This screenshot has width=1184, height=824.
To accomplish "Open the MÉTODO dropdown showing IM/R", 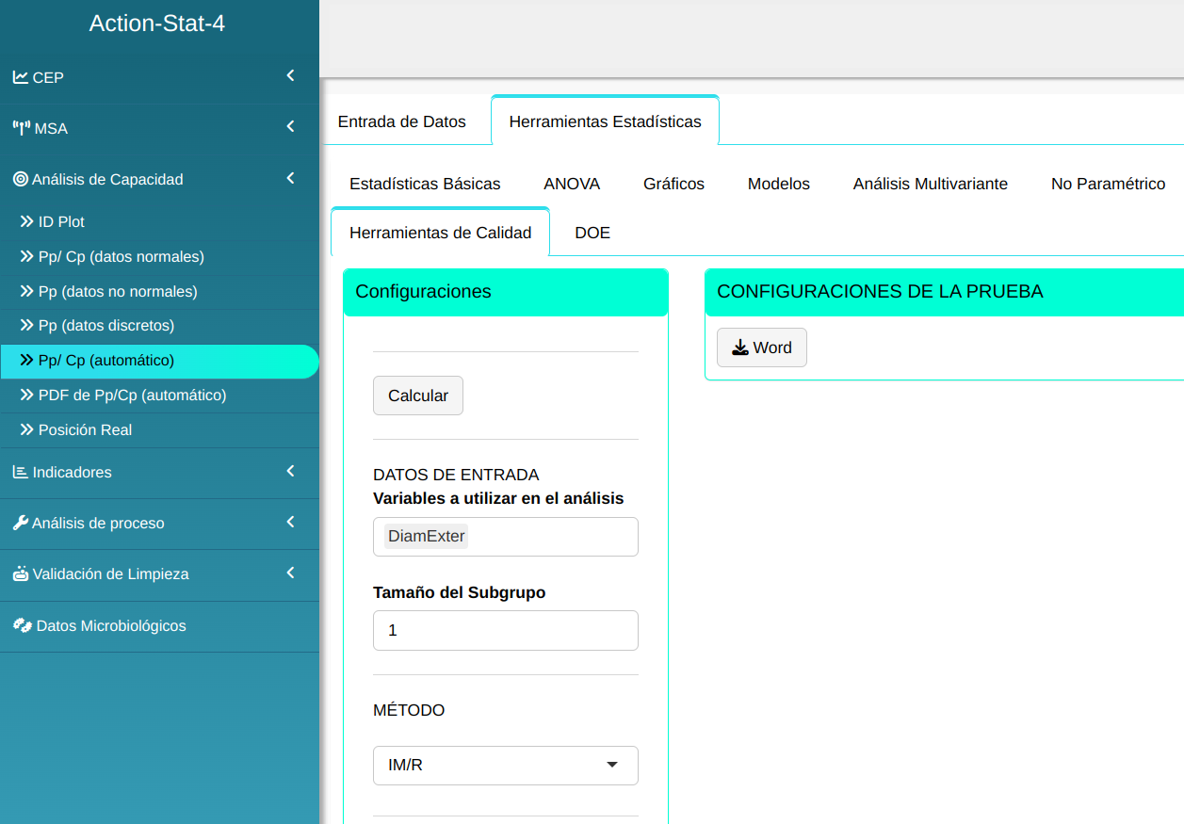I will coord(505,766).
